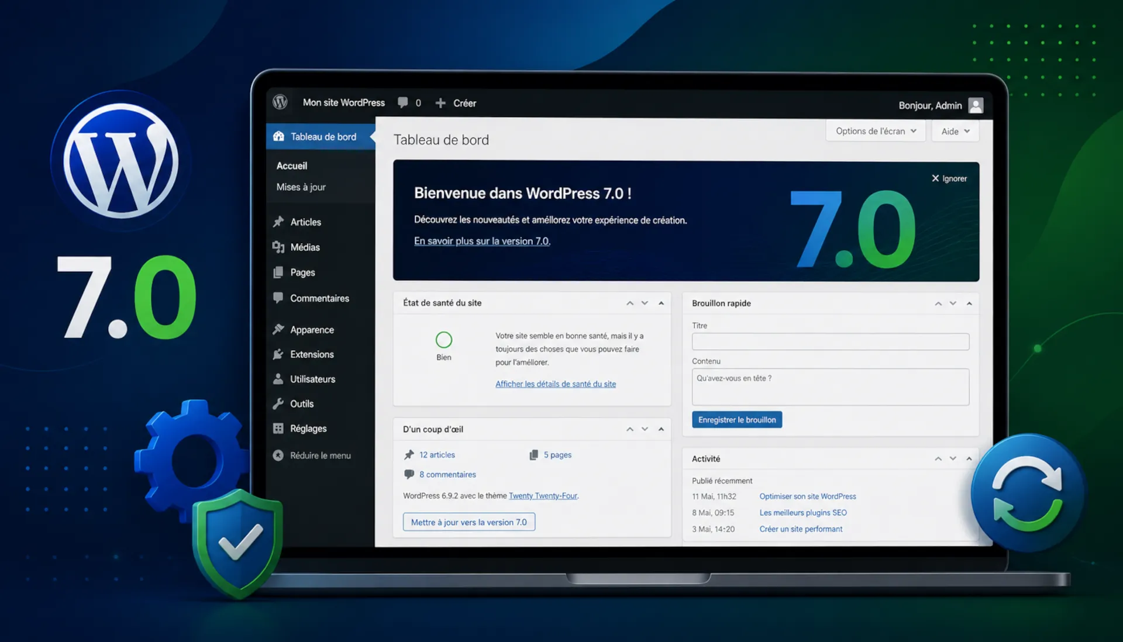This screenshot has height=642, width=1123.
Task: Click the pin icon beside 12 articles
Action: pos(409,454)
